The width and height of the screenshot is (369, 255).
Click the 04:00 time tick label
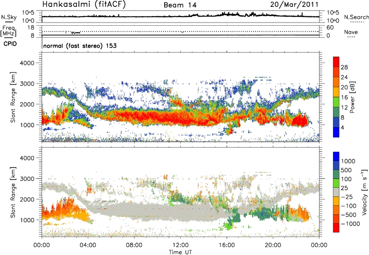[88, 245]
